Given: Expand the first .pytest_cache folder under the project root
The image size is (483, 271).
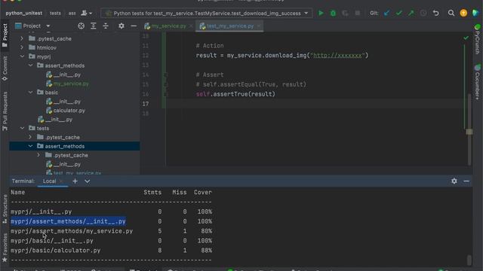Looking at the screenshot, I should [22, 38].
